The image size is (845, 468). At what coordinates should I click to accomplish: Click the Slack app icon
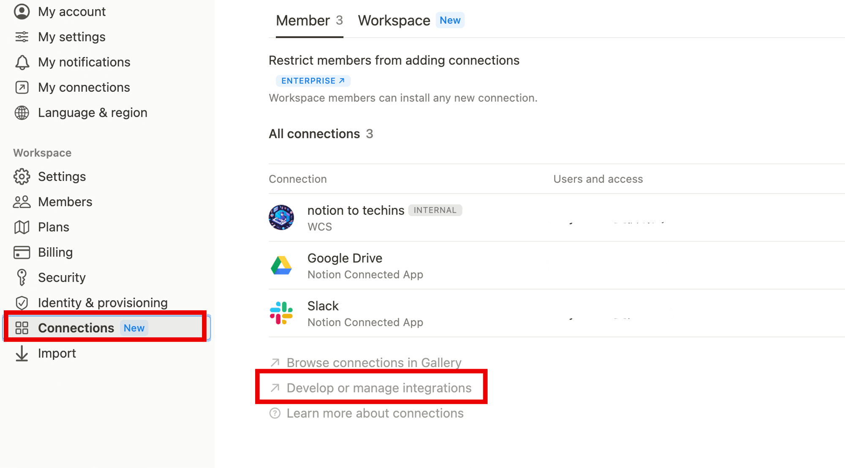click(281, 313)
